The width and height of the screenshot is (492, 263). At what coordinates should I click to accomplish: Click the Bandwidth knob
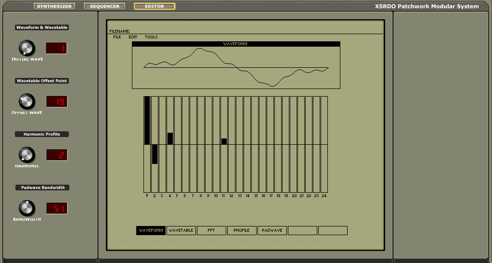(27, 208)
